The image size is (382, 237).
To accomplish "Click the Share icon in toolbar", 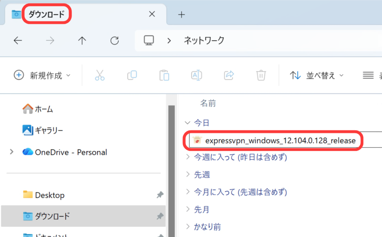I will coord(229,75).
